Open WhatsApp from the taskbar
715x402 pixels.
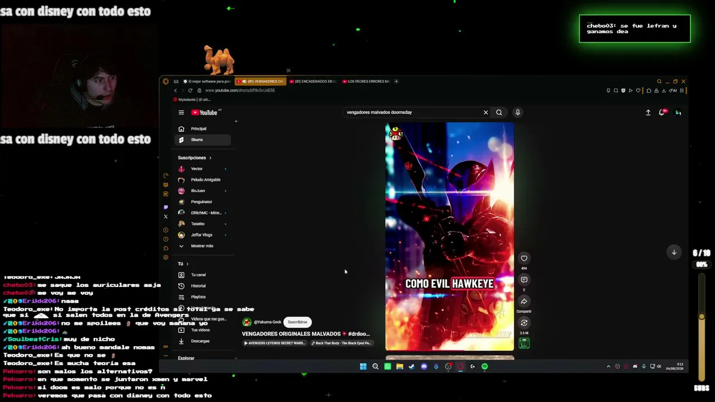pos(388,367)
